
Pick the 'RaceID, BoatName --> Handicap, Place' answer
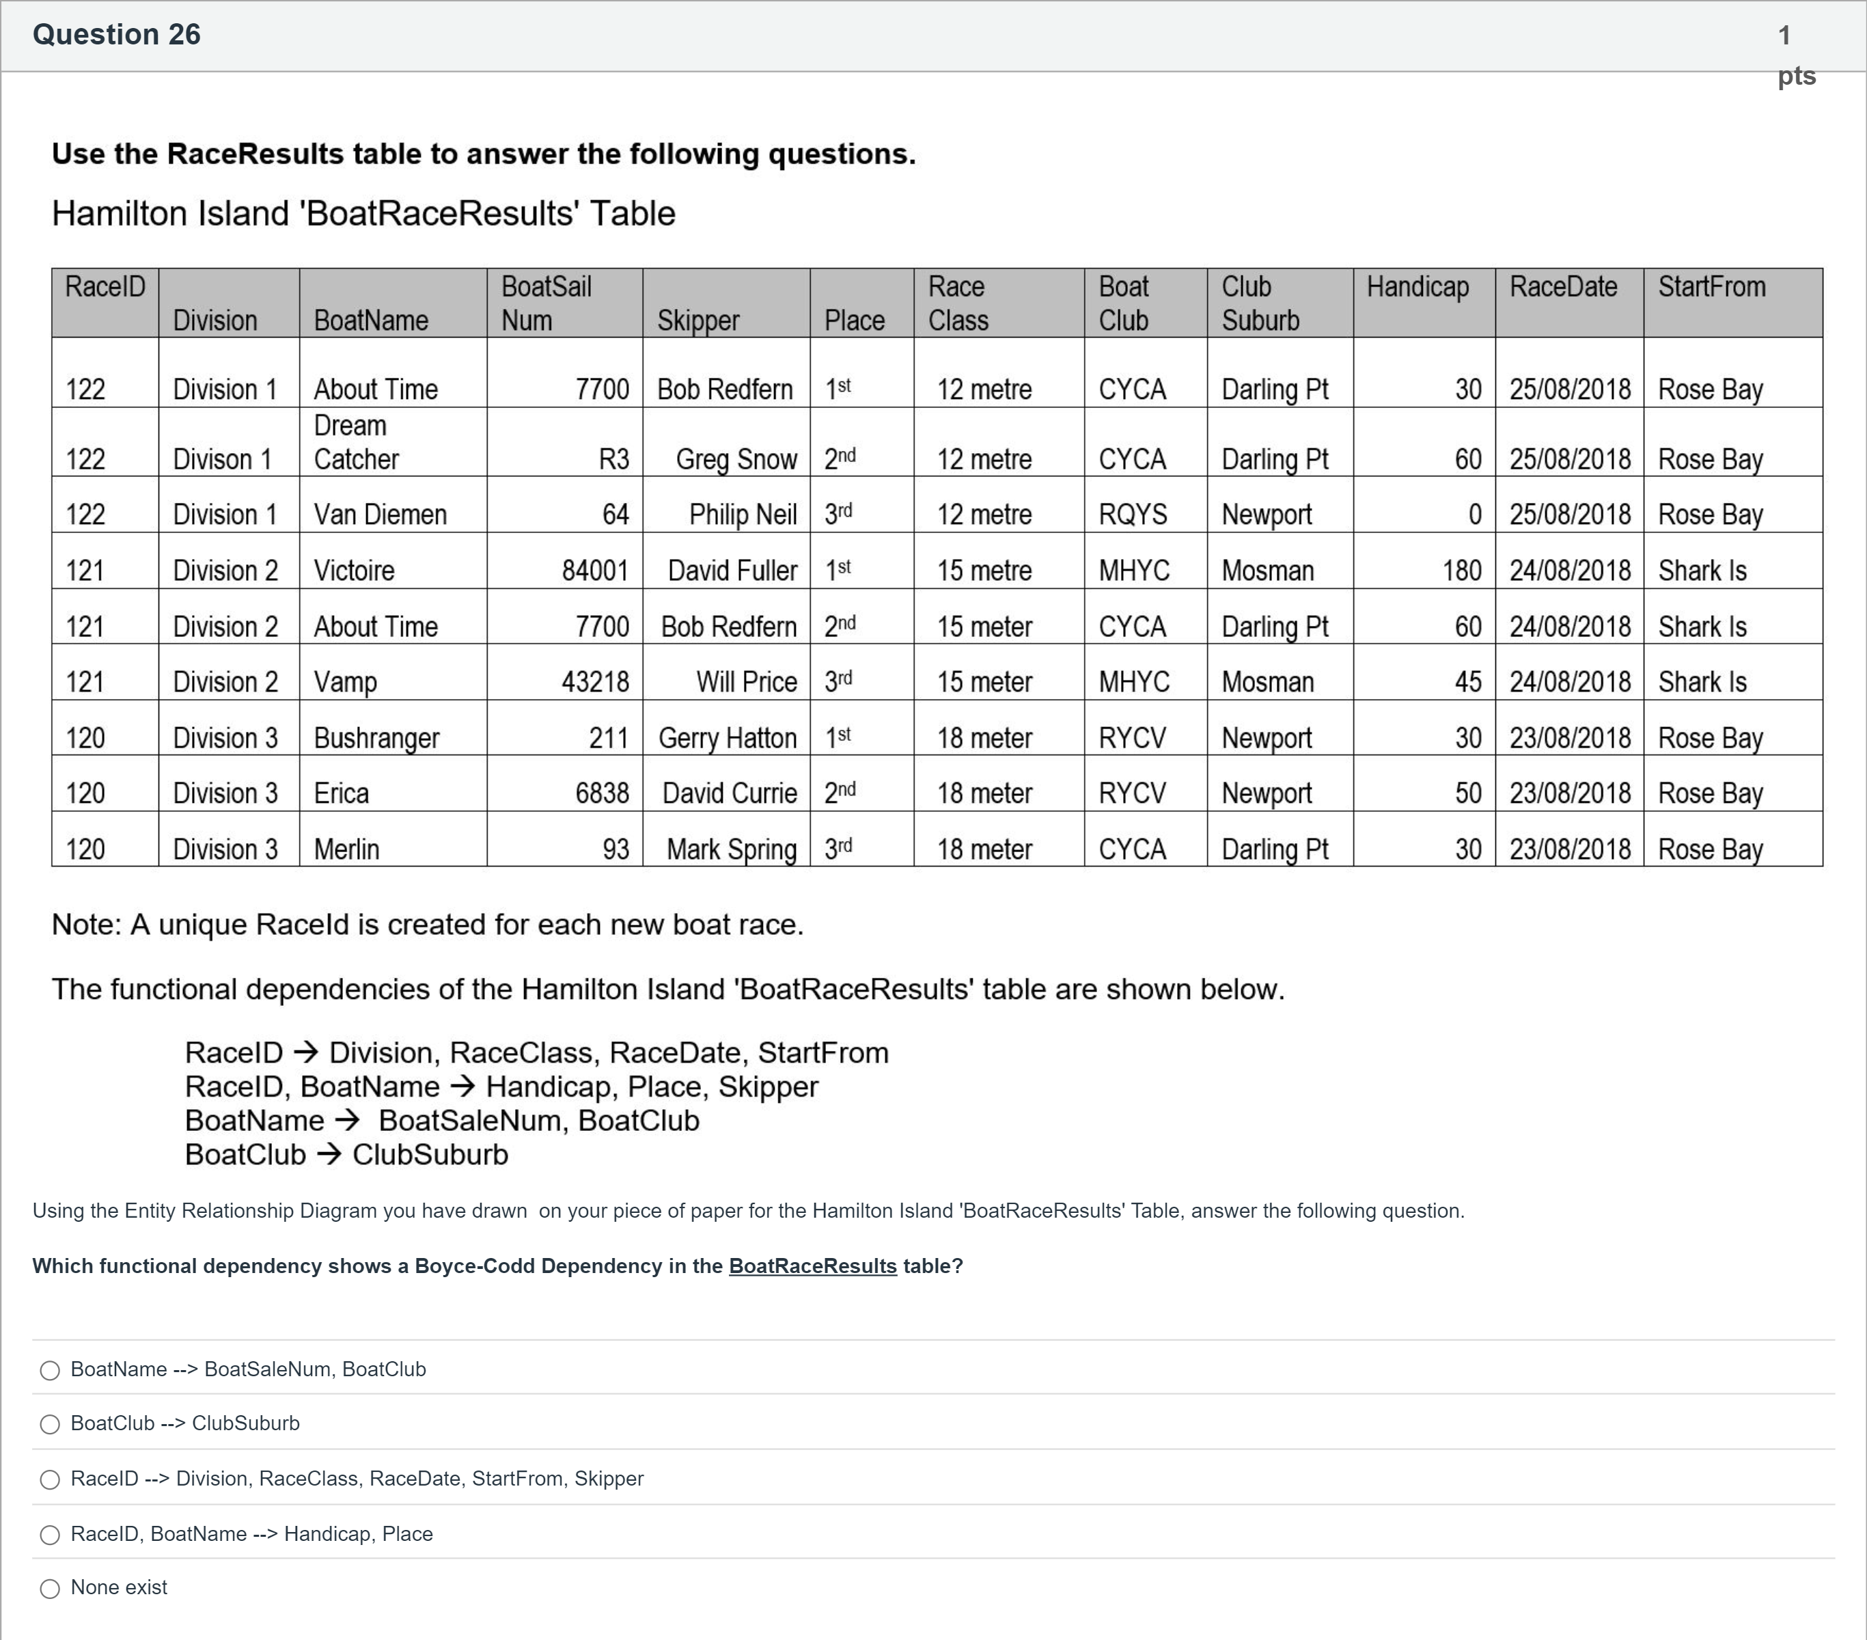click(x=51, y=1535)
